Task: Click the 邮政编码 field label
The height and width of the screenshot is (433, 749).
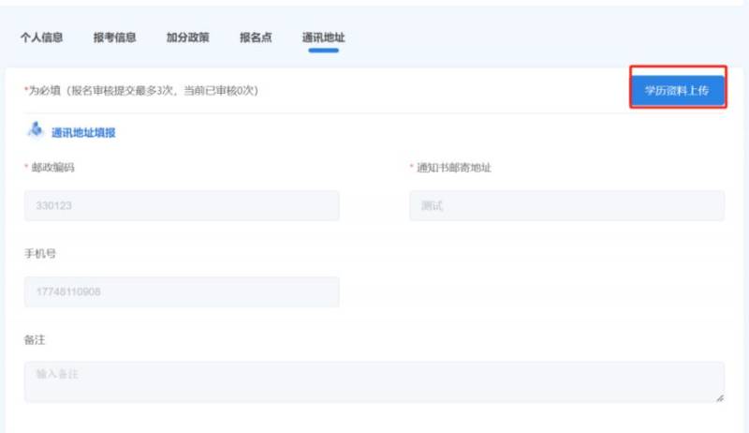Action: point(52,168)
